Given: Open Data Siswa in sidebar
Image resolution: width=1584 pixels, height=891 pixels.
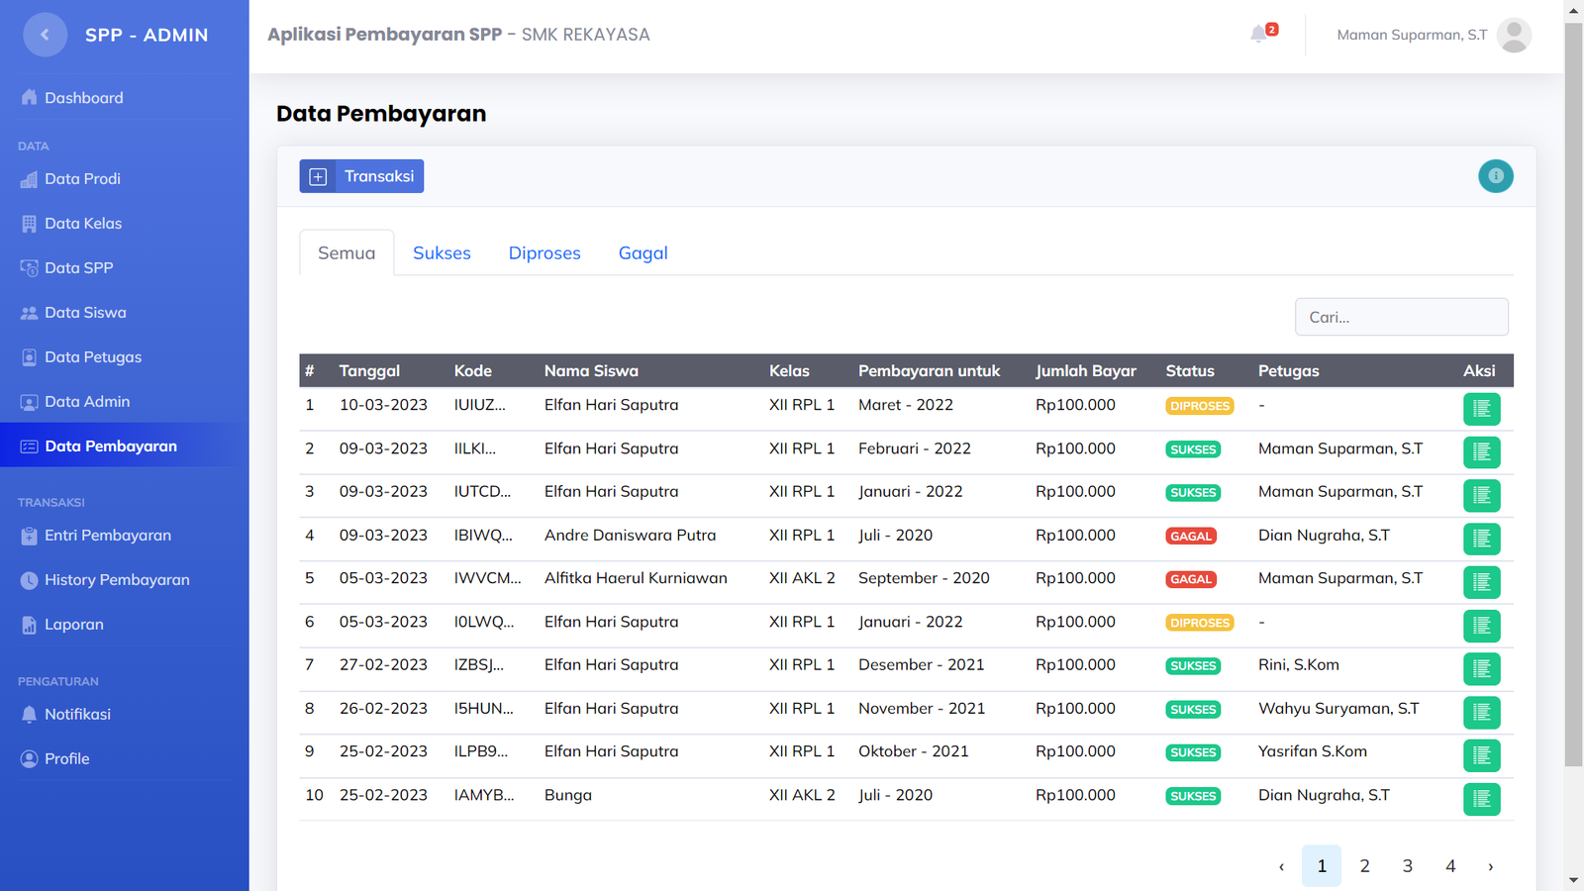Looking at the screenshot, I should coord(85,313).
